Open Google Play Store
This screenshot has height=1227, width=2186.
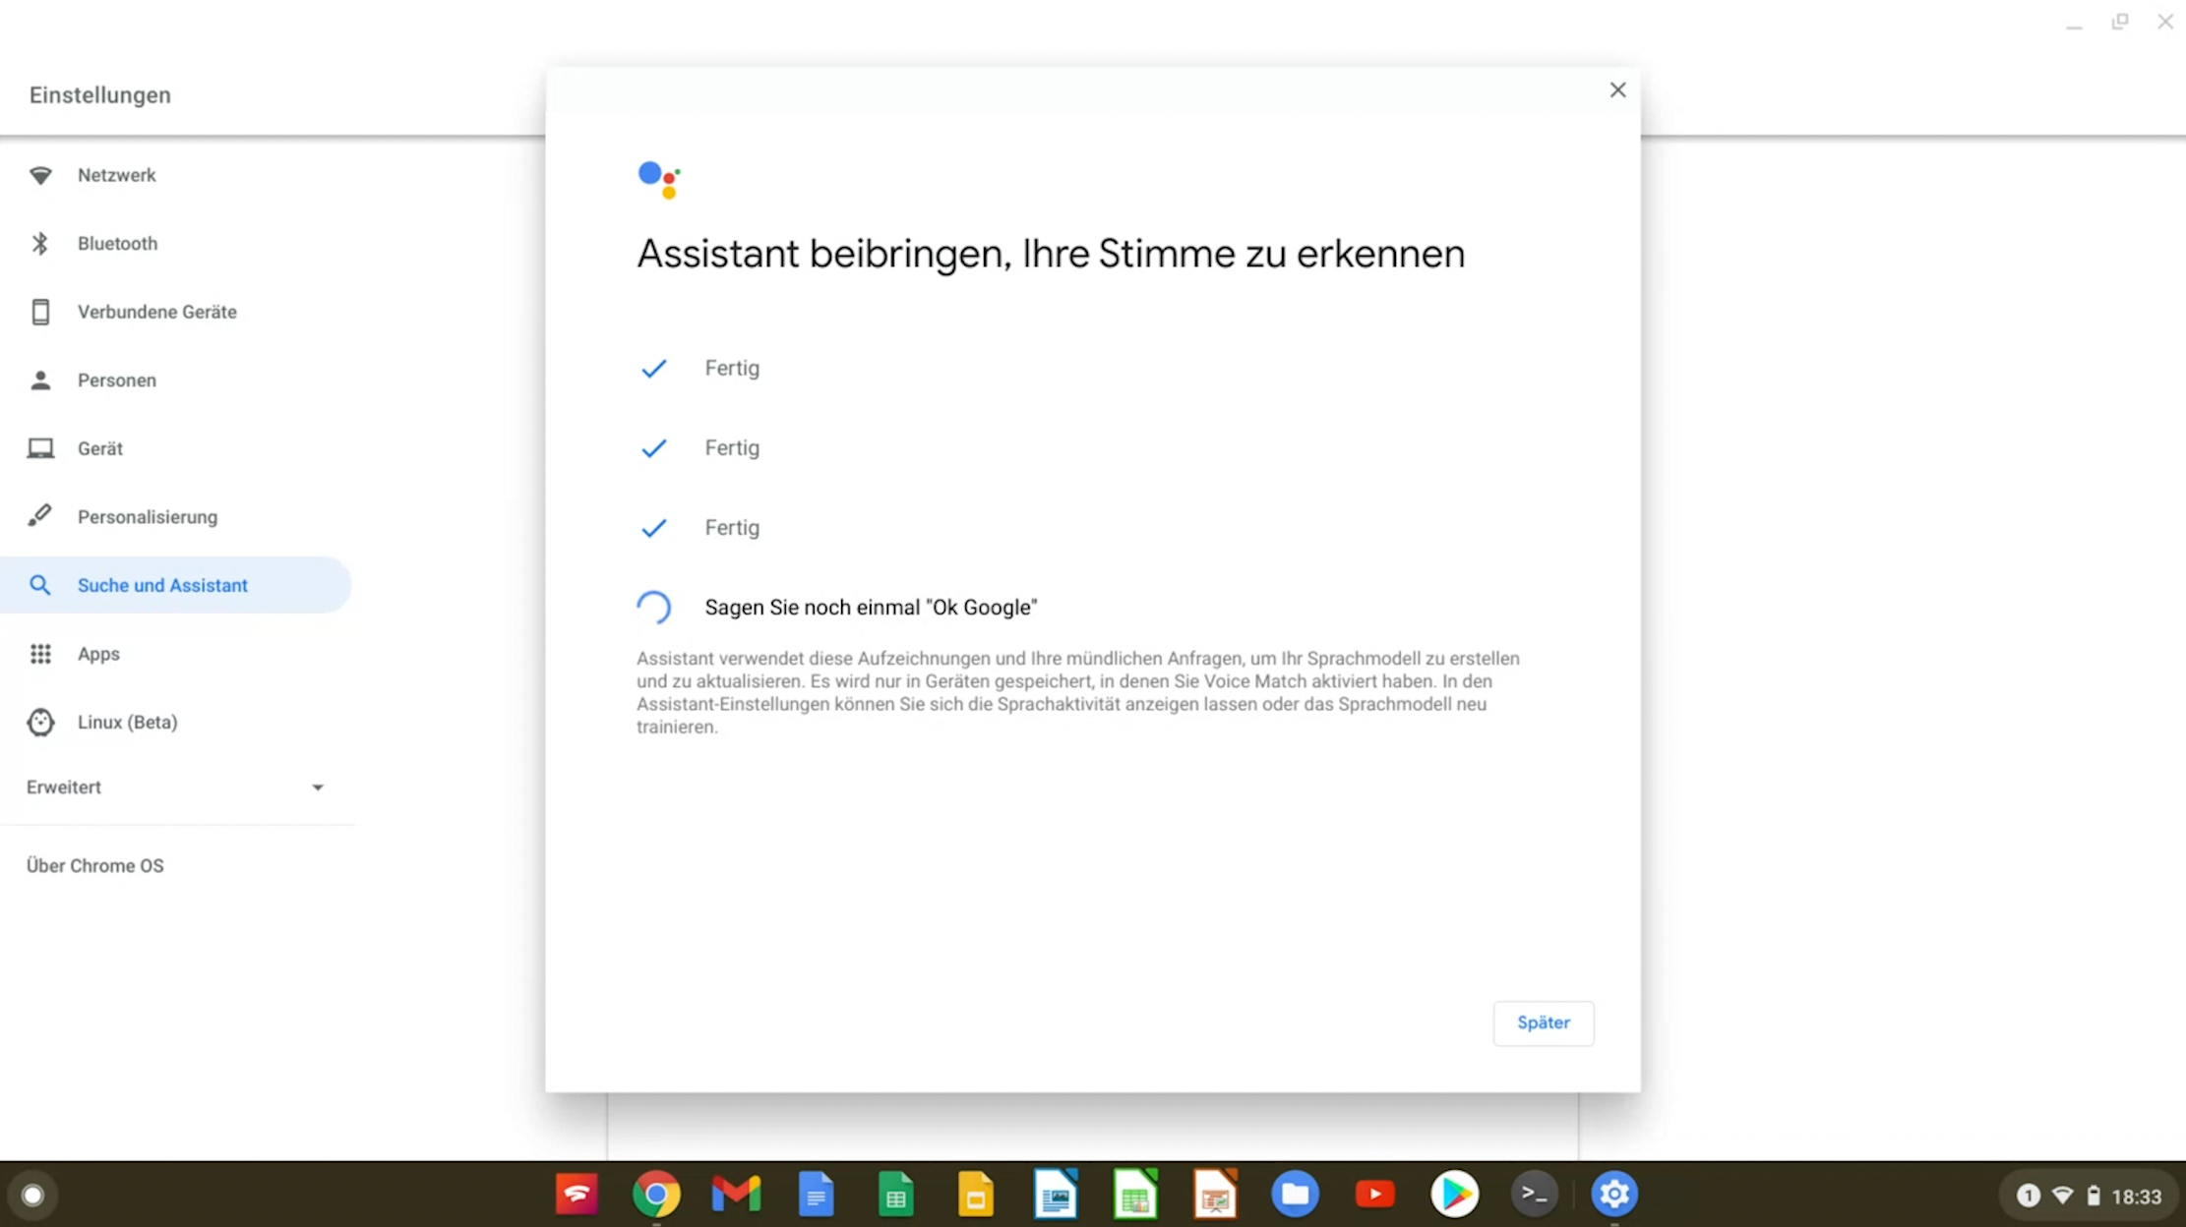click(x=1453, y=1193)
